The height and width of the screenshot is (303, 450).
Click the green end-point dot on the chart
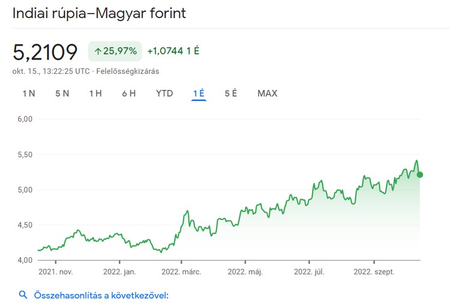tap(420, 175)
